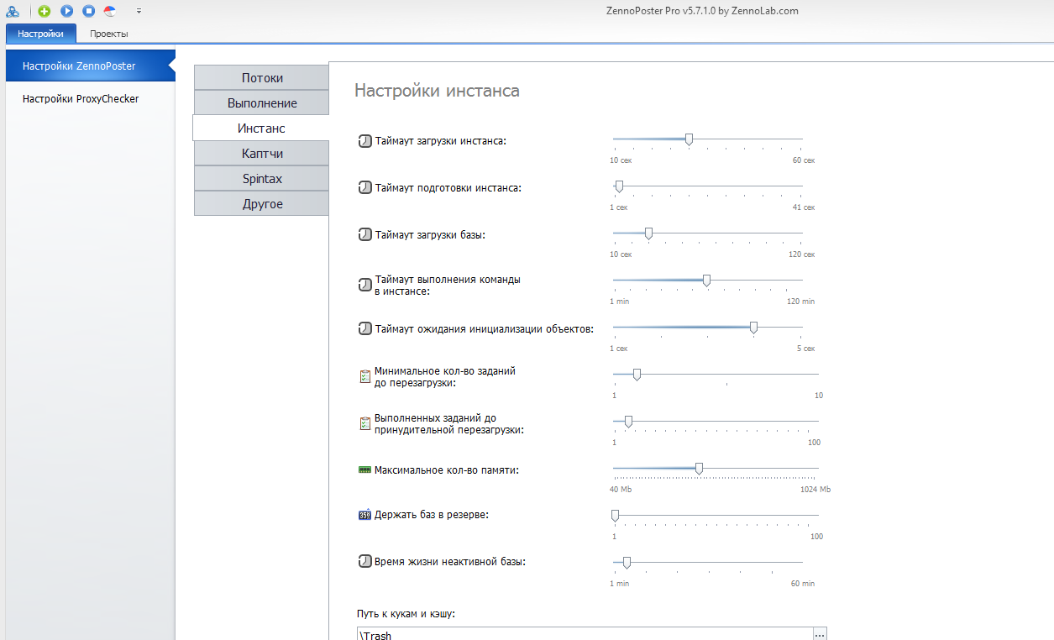Open the Spintax settings tab

pos(262,179)
